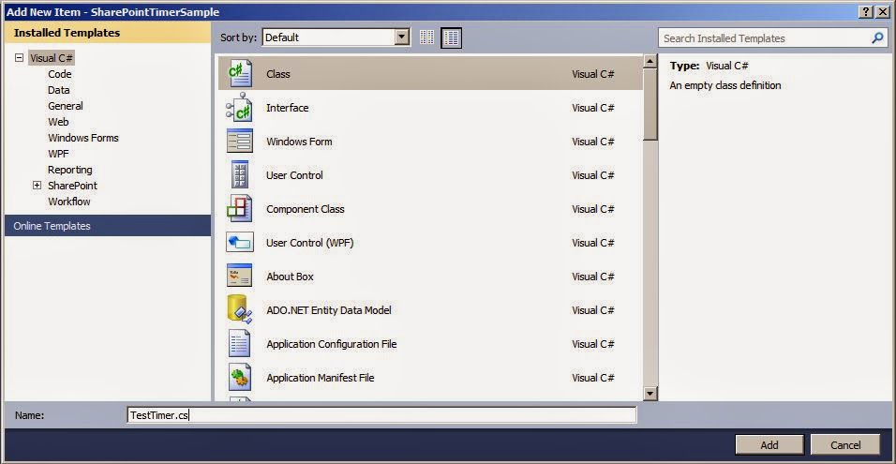Collapse the Visual C# tree node
Image resolution: width=896 pixels, height=464 pixels.
click(19, 58)
